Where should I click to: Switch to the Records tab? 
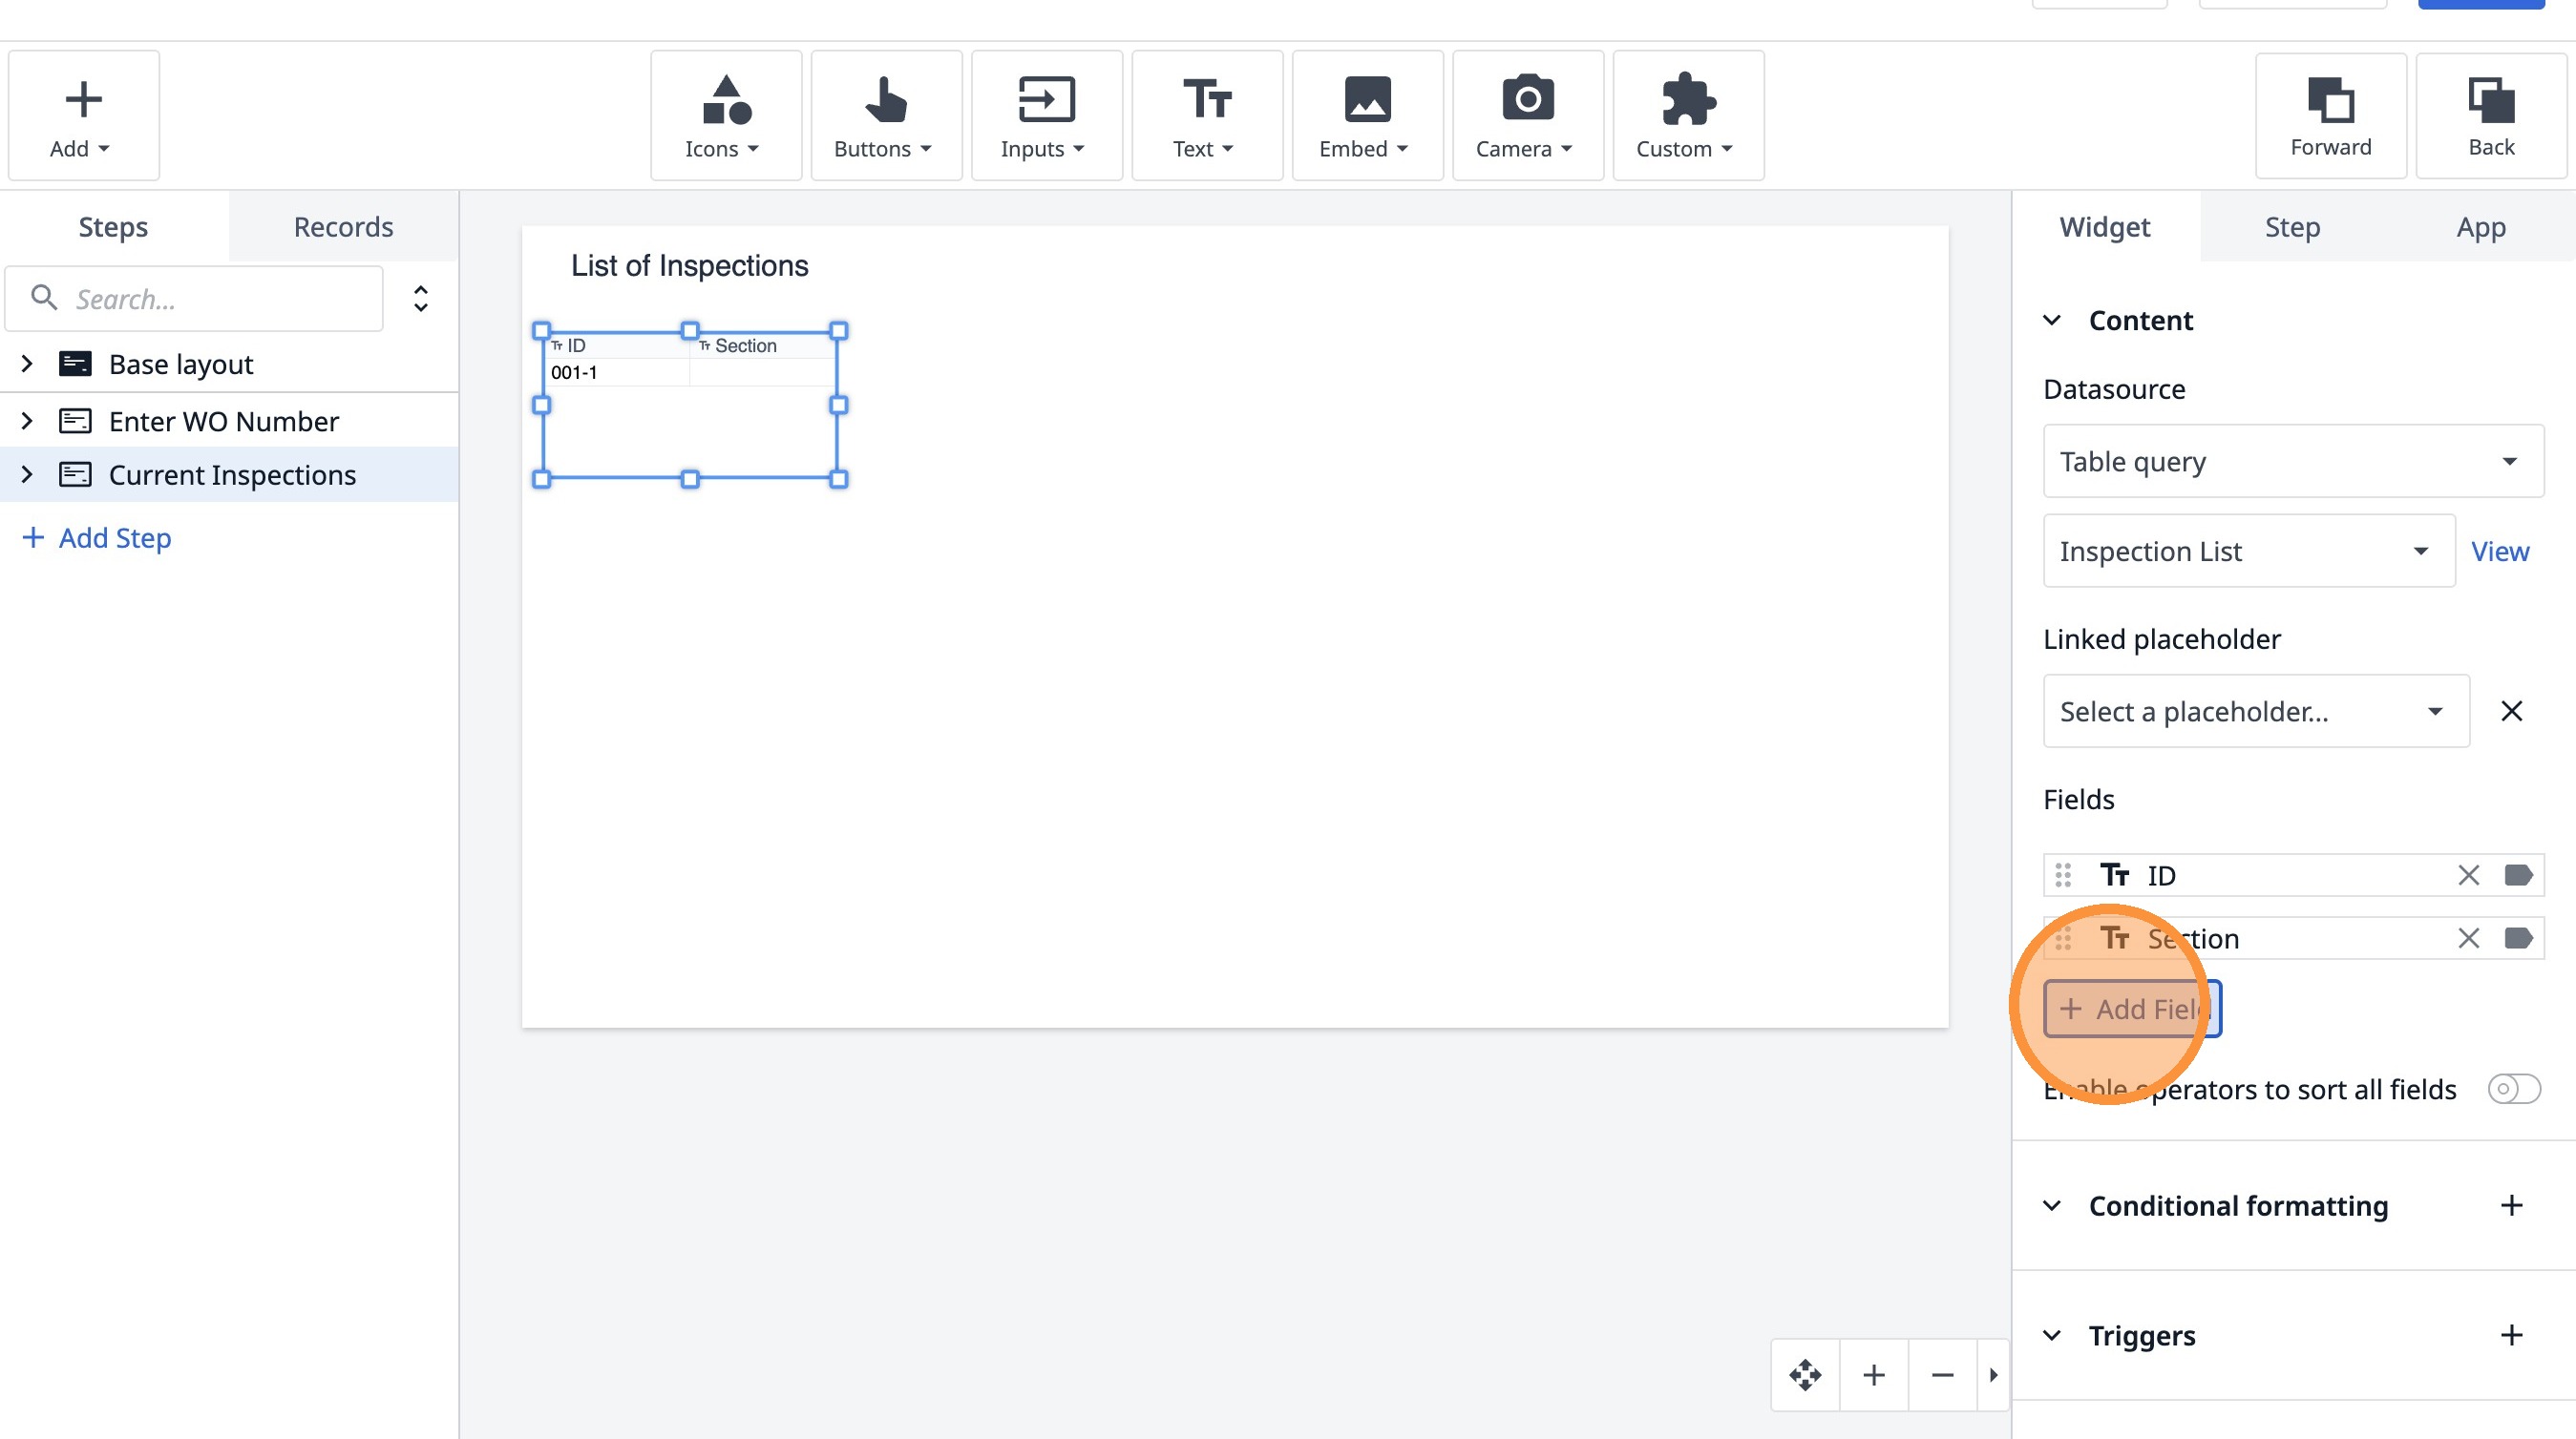(x=343, y=227)
